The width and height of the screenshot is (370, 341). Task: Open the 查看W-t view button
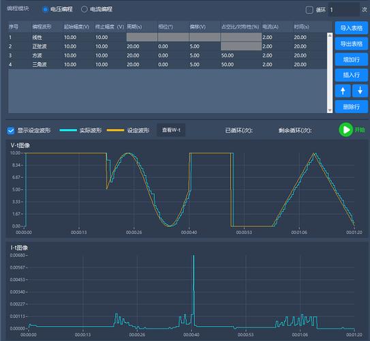coord(171,130)
